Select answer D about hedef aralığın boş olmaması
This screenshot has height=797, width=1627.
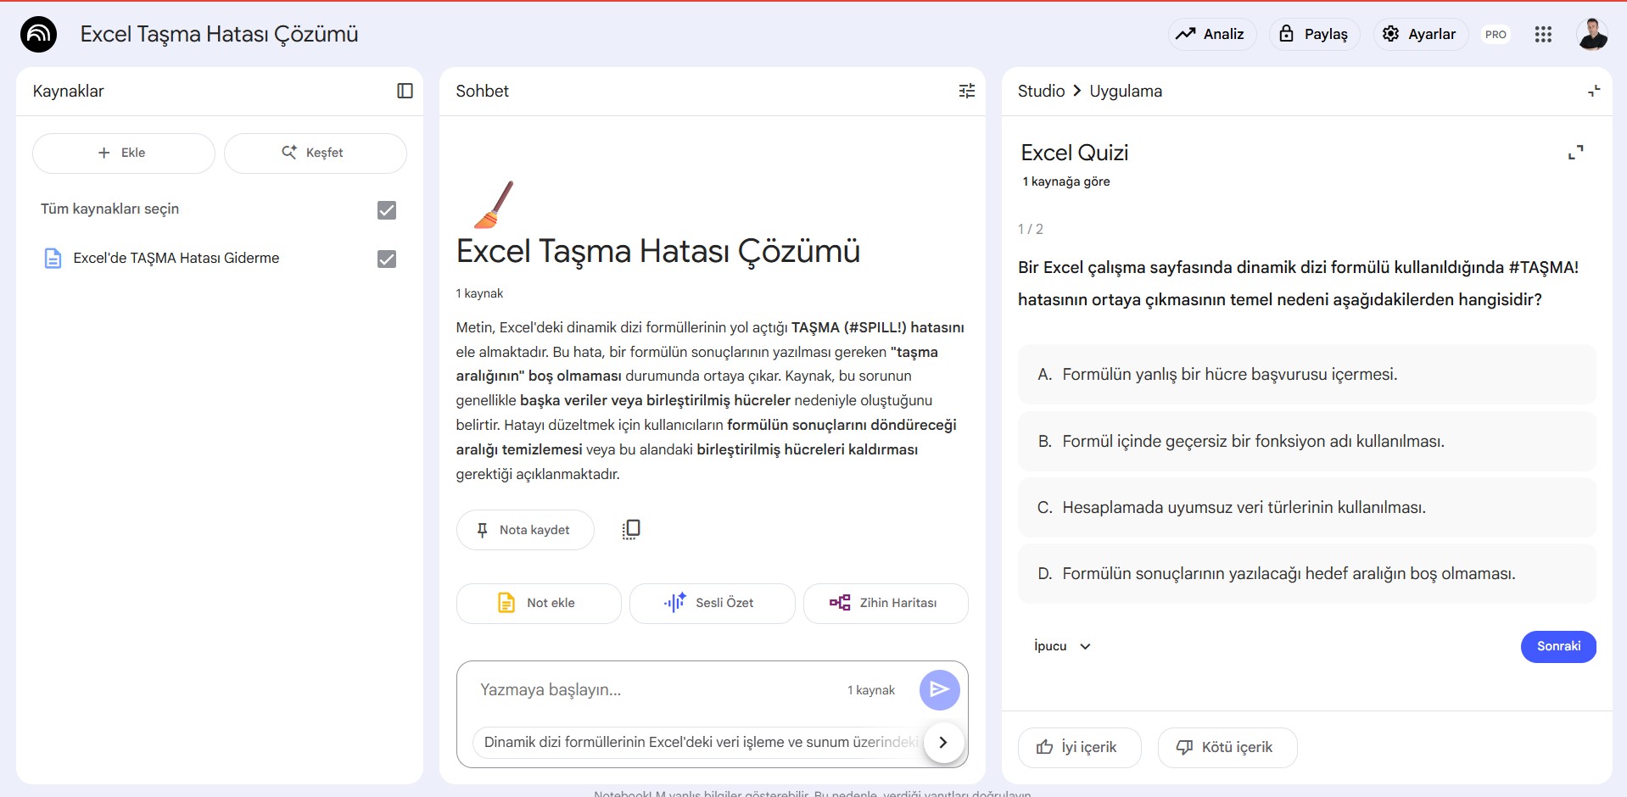click(x=1306, y=573)
